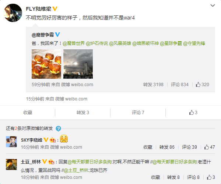The width and height of the screenshot is (221, 184).
Task: Select the 收藏 tab under the post
Action: point(28,113)
